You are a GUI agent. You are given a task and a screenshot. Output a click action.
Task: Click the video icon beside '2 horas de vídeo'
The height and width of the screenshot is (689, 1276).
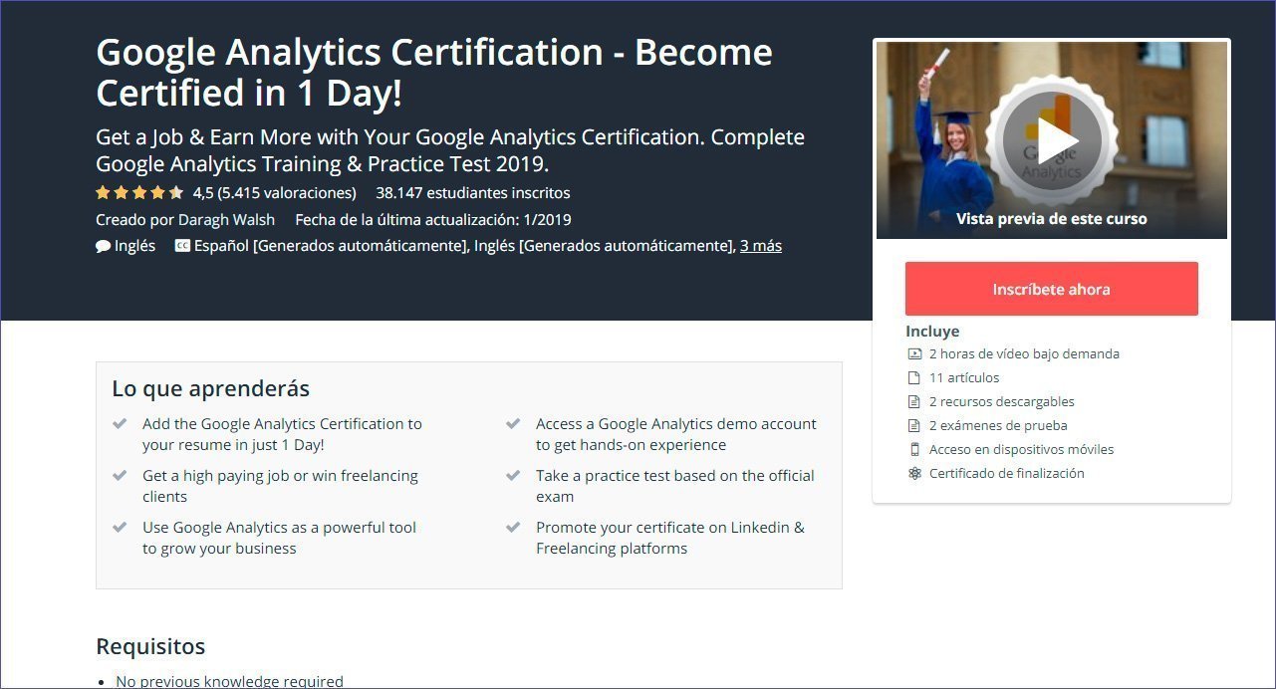click(914, 353)
